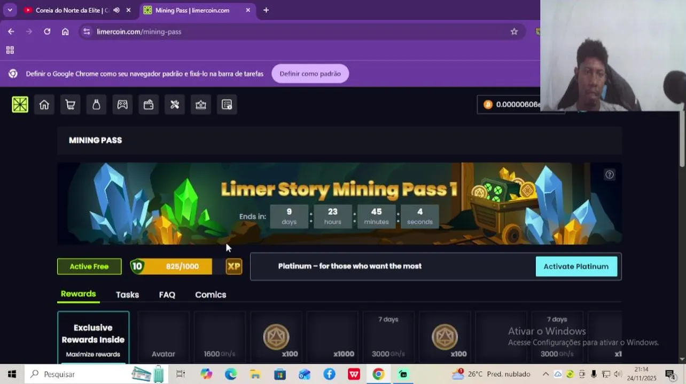
Task: Select the Avatar reward card
Action: pos(163,338)
